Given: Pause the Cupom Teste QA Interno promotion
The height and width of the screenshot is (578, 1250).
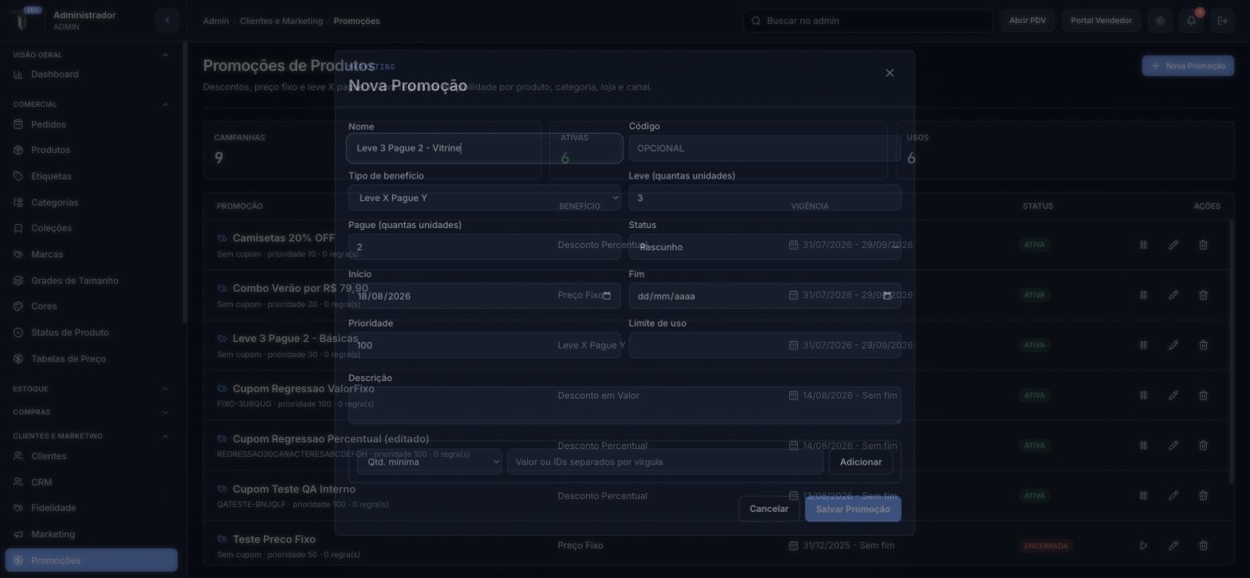Looking at the screenshot, I should click(x=1143, y=496).
